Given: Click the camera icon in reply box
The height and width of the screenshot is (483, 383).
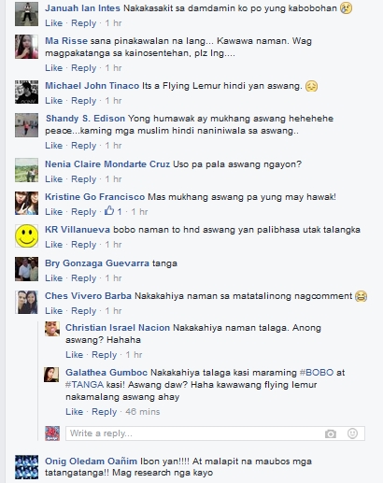Looking at the screenshot, I should [x=331, y=433].
